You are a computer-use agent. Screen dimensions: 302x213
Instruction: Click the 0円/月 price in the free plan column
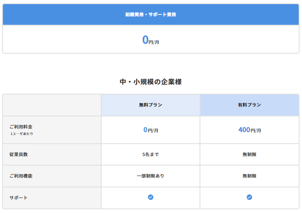150,130
